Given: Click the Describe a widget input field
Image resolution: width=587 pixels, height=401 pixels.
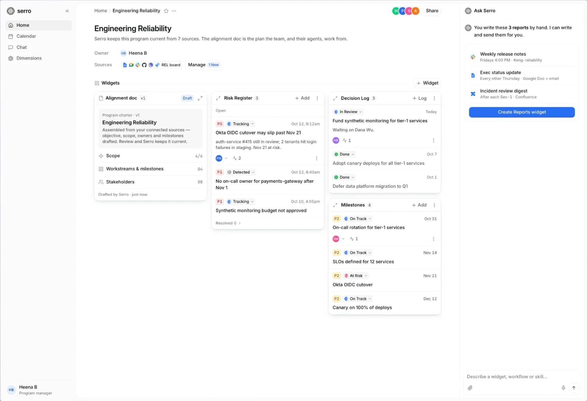Looking at the screenshot, I should 521,376.
